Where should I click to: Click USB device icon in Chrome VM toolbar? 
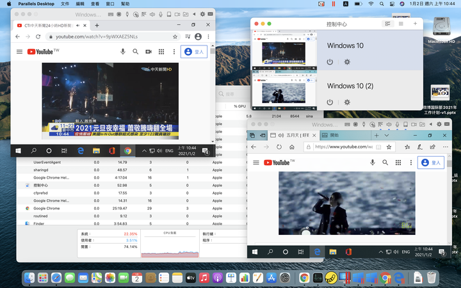pyautogui.click(x=127, y=14)
